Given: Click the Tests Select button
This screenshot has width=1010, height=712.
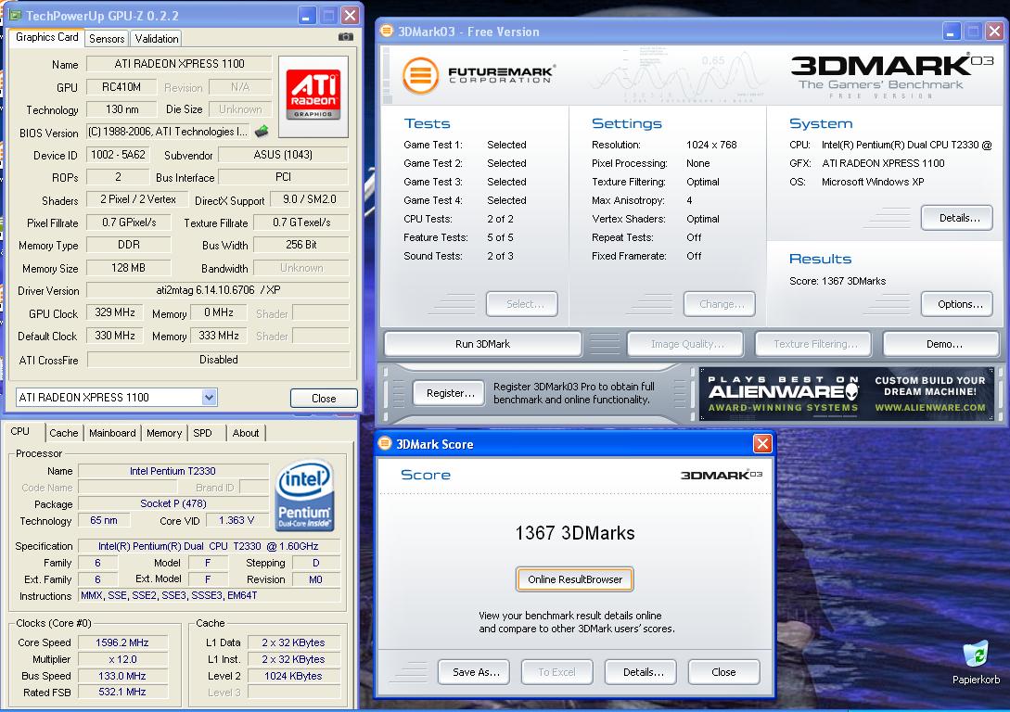Looking at the screenshot, I should [x=523, y=304].
